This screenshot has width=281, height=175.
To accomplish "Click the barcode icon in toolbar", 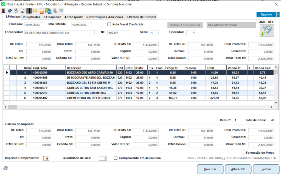I will click(29, 11).
